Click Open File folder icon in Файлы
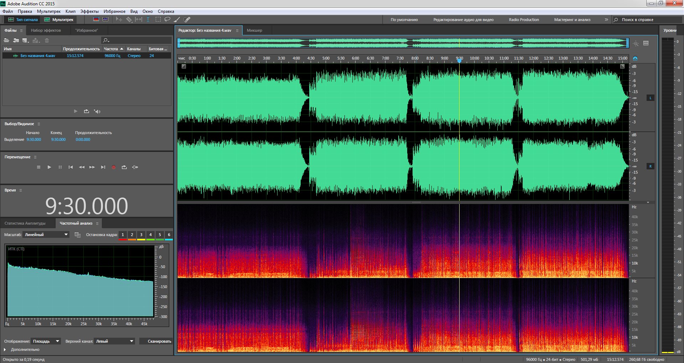This screenshot has height=363, width=684. tap(6, 40)
